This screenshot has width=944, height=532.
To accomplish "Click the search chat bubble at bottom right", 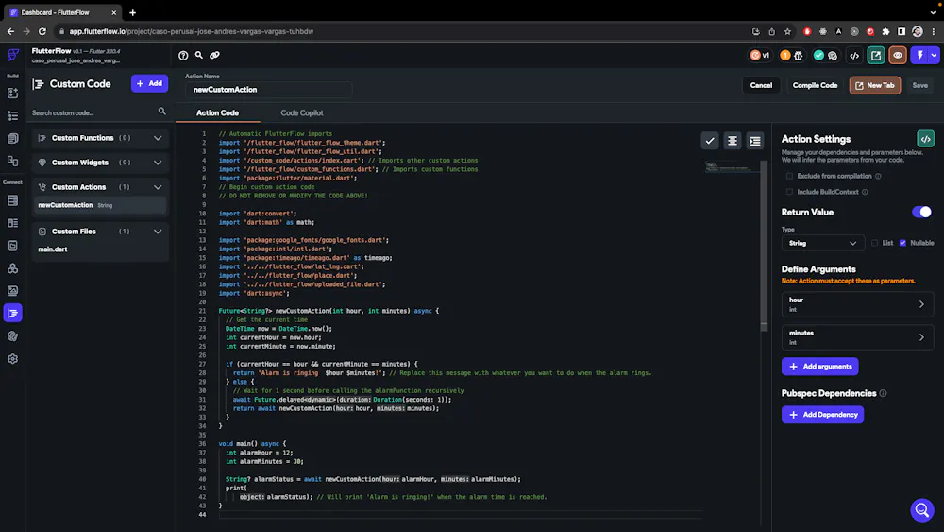I will point(921,510).
